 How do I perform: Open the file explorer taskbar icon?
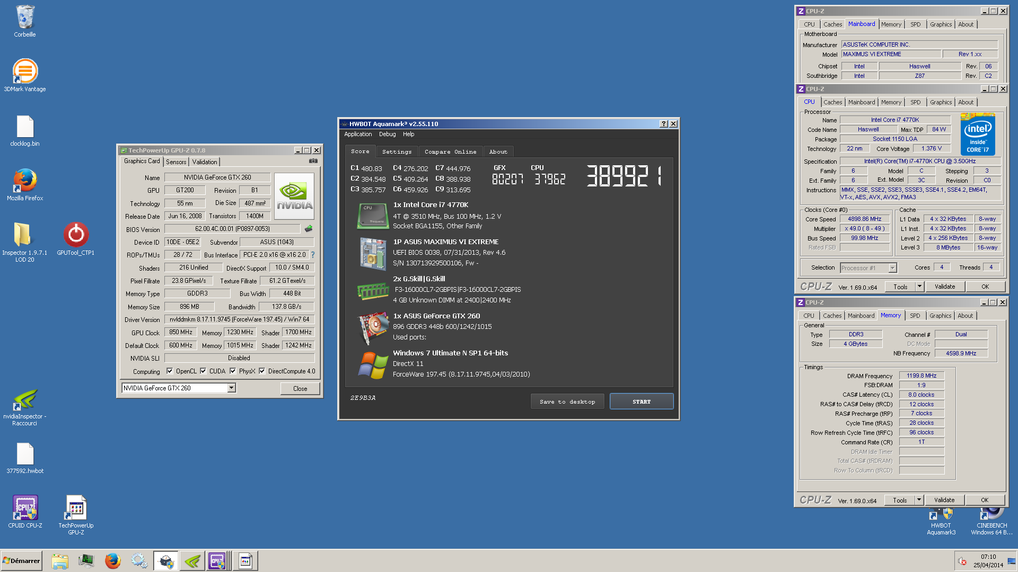(60, 561)
